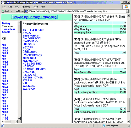Select CD 100 link

coord(4,45)
